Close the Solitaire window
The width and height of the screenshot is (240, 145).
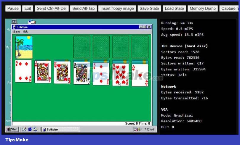149,27
